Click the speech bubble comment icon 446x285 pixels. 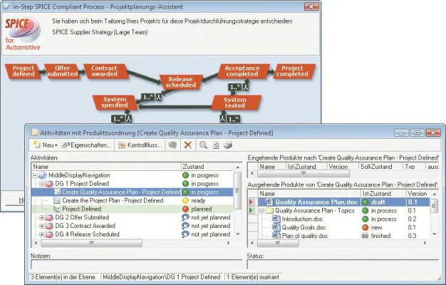click(x=172, y=145)
